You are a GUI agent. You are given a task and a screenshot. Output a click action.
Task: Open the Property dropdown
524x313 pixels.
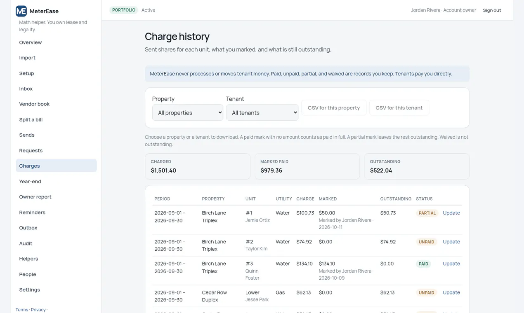coord(188,112)
